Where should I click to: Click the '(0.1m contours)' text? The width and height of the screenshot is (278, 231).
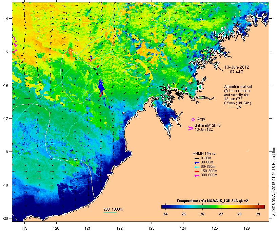coord(237,91)
